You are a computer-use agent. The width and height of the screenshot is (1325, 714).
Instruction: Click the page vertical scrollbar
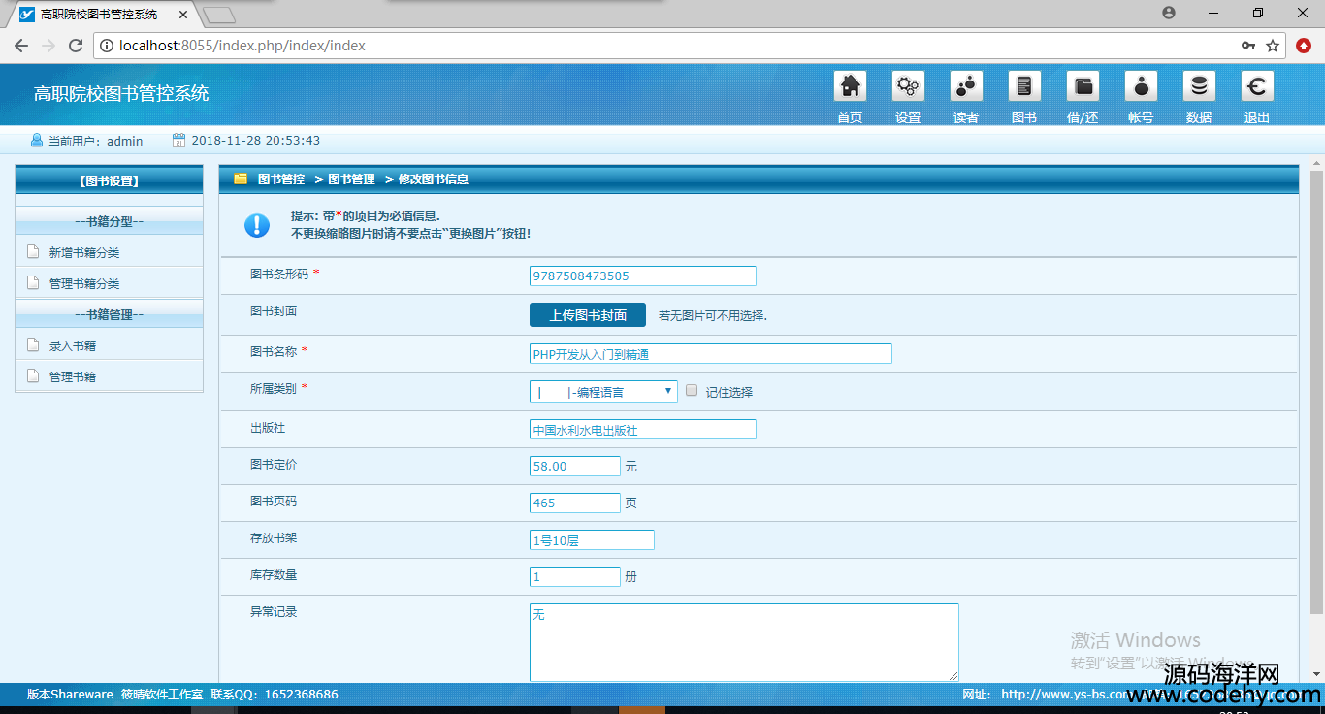(1316, 388)
